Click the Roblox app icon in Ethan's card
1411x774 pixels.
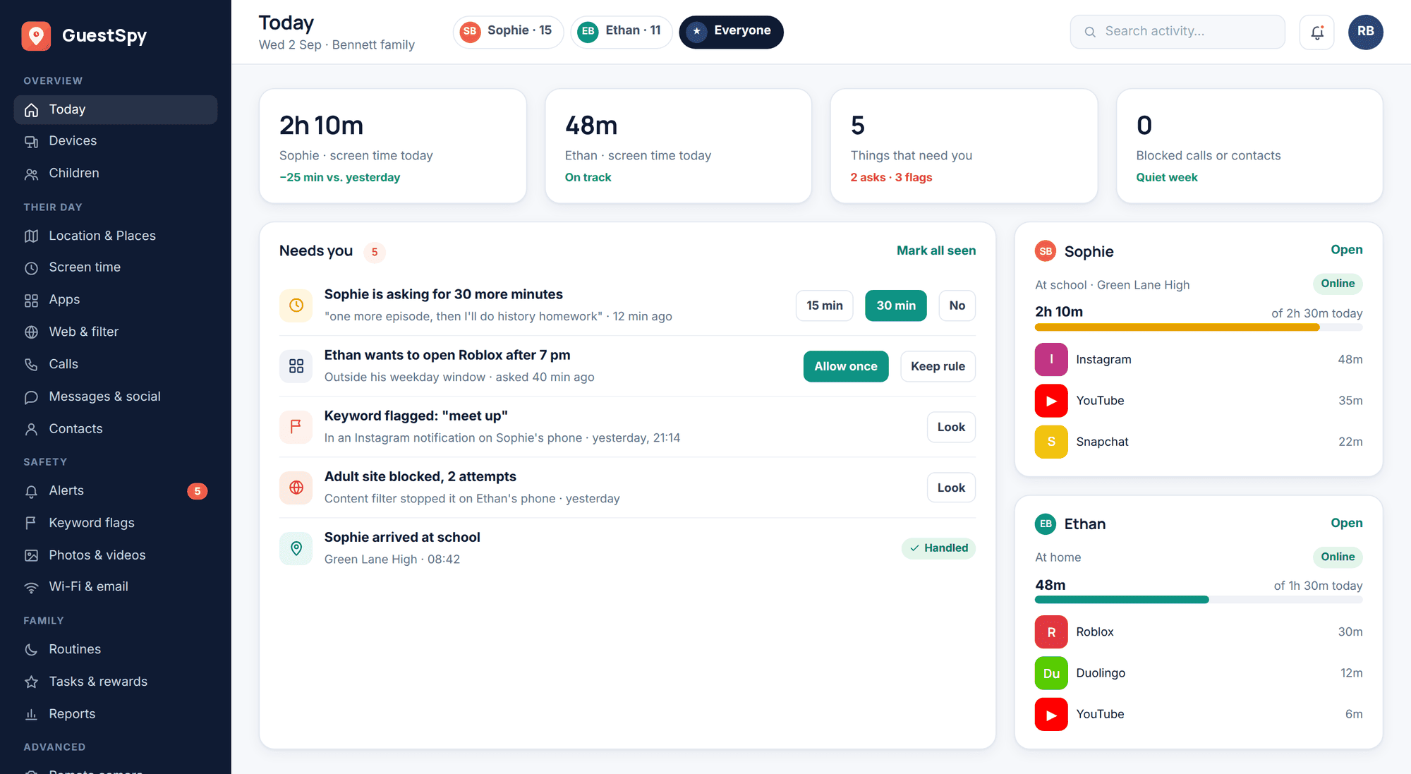(x=1051, y=632)
